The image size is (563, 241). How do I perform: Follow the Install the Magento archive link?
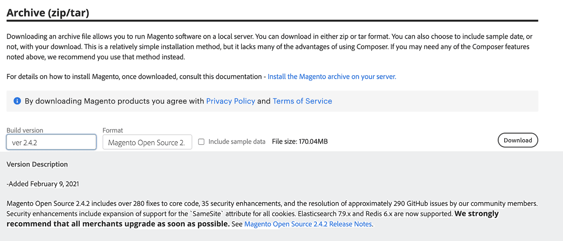click(331, 76)
